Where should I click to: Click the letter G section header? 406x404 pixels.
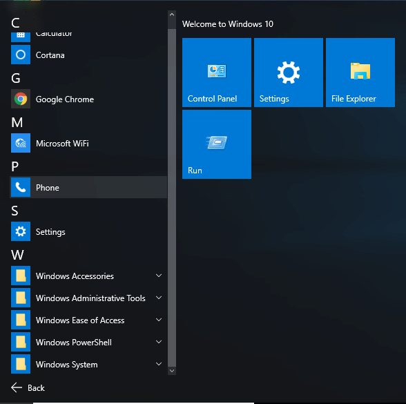[x=15, y=78]
